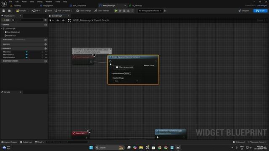Click the WBP_Minimap breadcrumb
Screen dimensions: 269x151
82,21
